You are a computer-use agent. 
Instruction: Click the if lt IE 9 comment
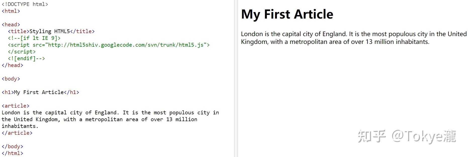[x=34, y=38]
